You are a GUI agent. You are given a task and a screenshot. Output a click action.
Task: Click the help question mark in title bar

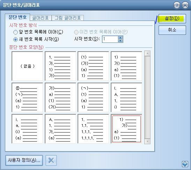pos(177,5)
